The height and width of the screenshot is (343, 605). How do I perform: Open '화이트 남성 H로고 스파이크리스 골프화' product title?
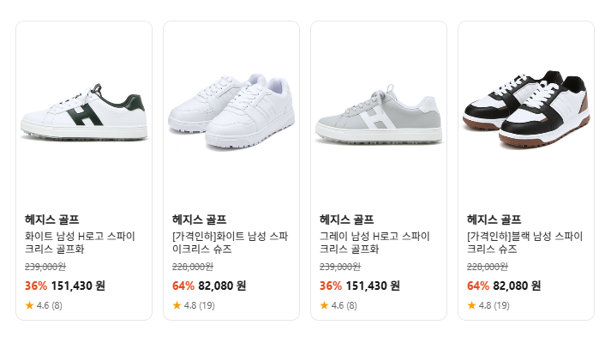80,243
